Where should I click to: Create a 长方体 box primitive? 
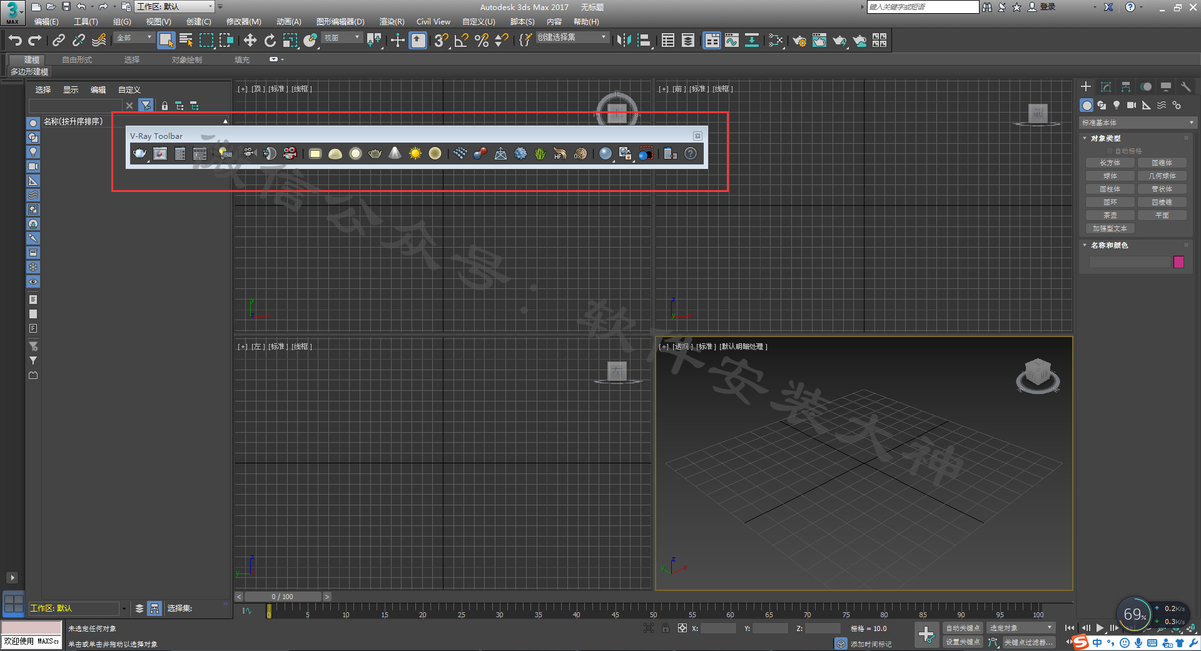1110,163
